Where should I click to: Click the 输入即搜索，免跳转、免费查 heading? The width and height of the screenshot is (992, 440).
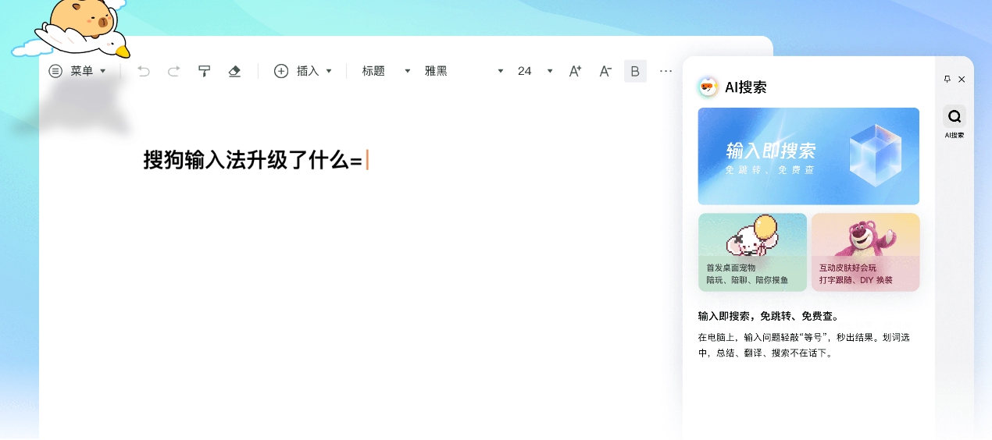pos(769,316)
